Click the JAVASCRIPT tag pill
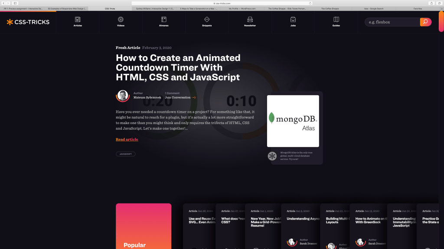The width and height of the screenshot is (444, 249). [125, 154]
